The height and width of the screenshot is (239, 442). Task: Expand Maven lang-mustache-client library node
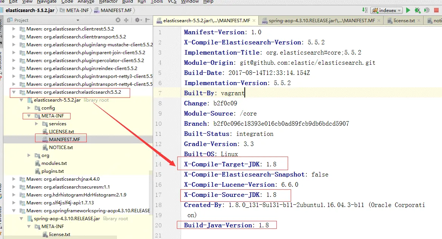(14, 44)
